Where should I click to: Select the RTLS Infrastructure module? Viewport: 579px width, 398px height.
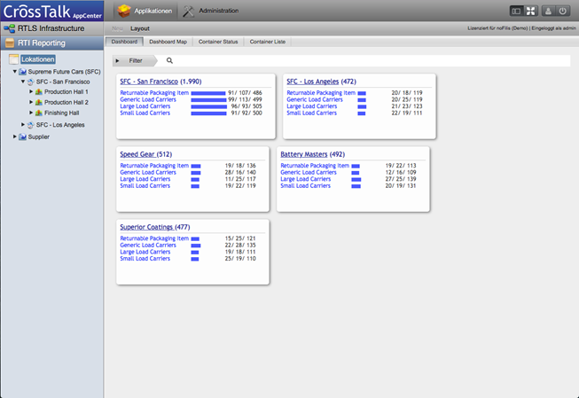coord(51,28)
